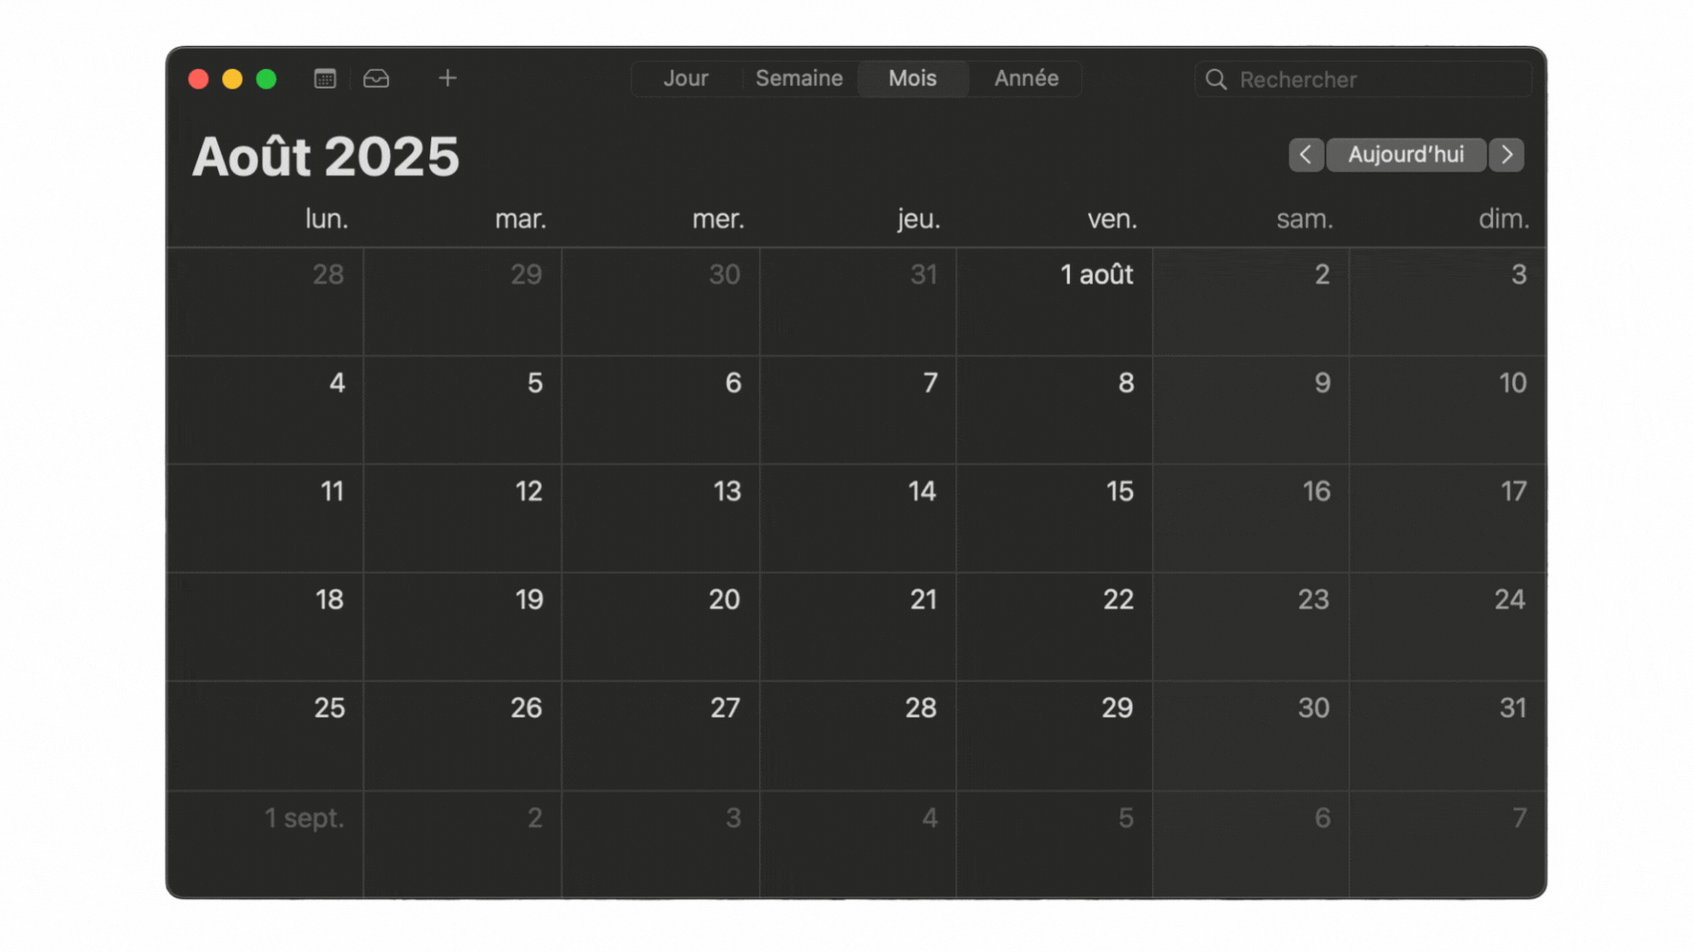Select the 1 août day cell
Viewport: 1693px width, 952px height.
click(x=1054, y=301)
